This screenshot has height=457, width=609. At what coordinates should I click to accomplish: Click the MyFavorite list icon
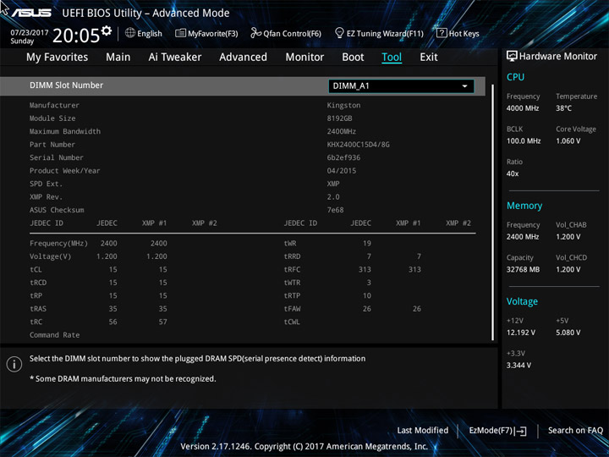[180, 33]
